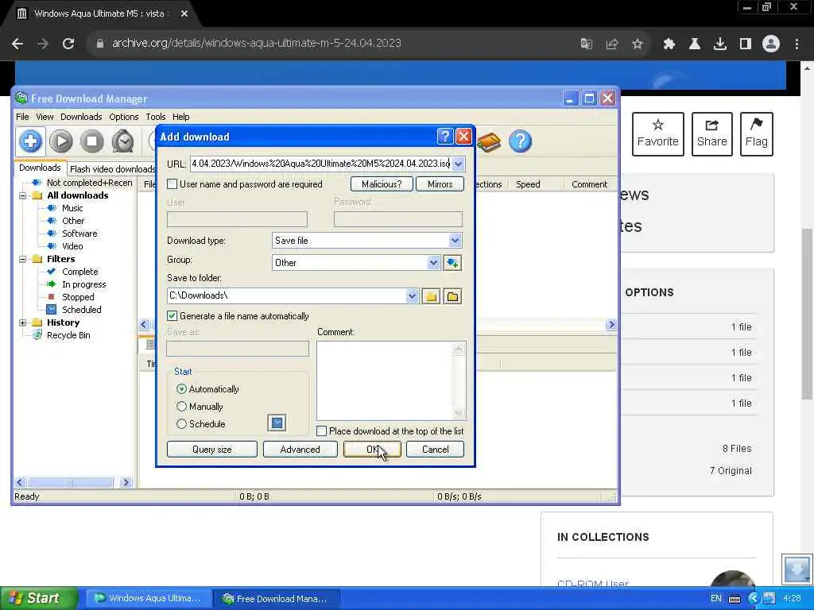The height and width of the screenshot is (610, 814).
Task: Click the OK button
Action: (372, 450)
